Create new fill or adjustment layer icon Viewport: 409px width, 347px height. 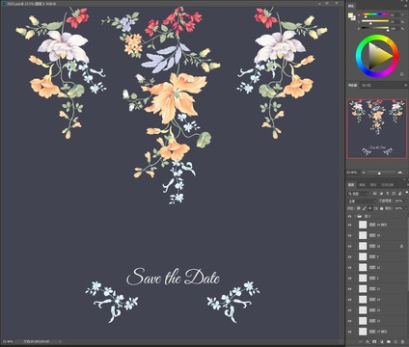[x=382, y=342]
